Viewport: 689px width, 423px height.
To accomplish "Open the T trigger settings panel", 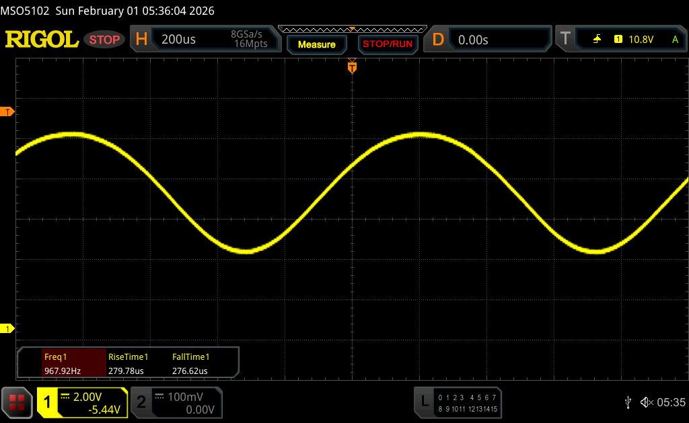I will (565, 40).
